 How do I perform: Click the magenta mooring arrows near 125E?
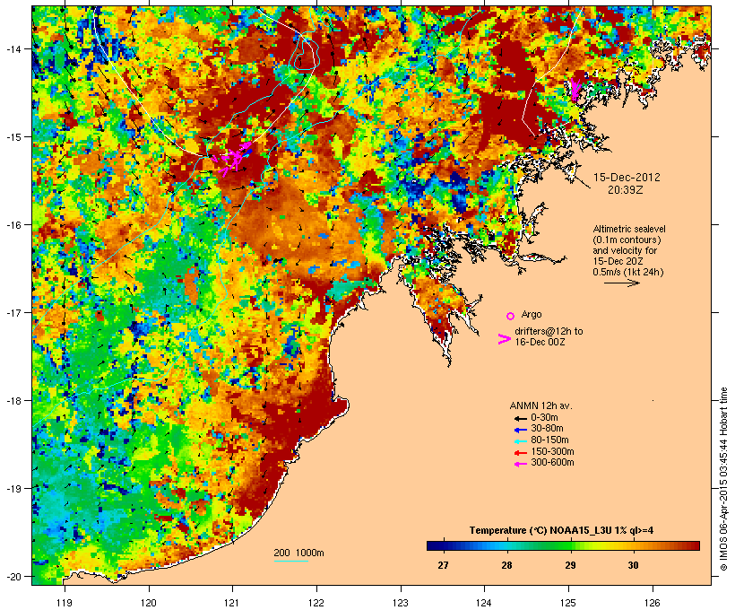point(575,90)
